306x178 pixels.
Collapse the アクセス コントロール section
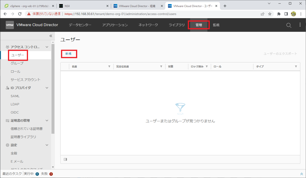pyautogui.click(x=47, y=47)
